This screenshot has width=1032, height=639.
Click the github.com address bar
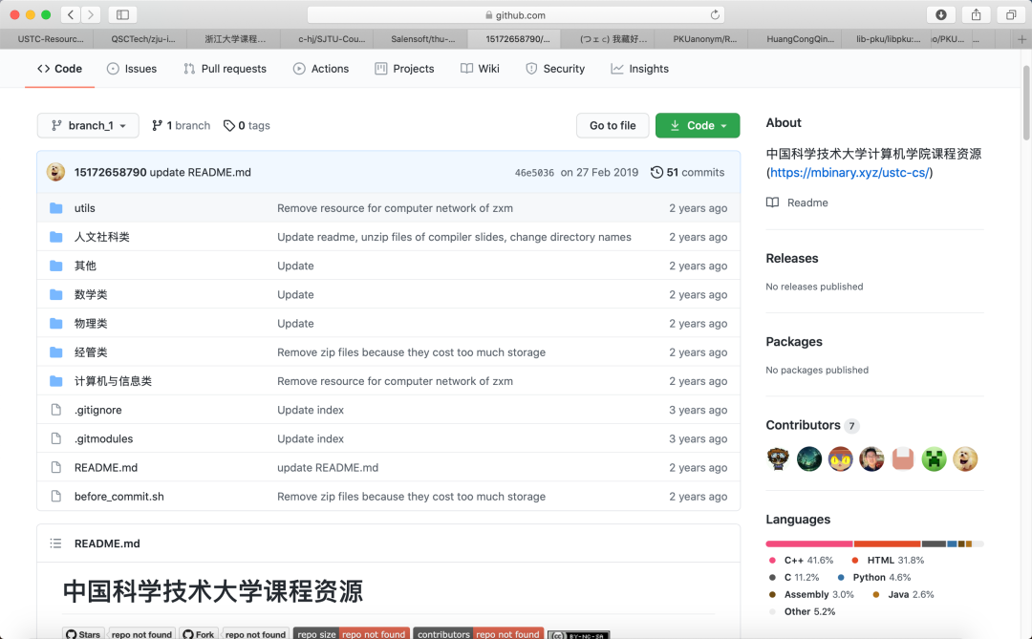[515, 14]
